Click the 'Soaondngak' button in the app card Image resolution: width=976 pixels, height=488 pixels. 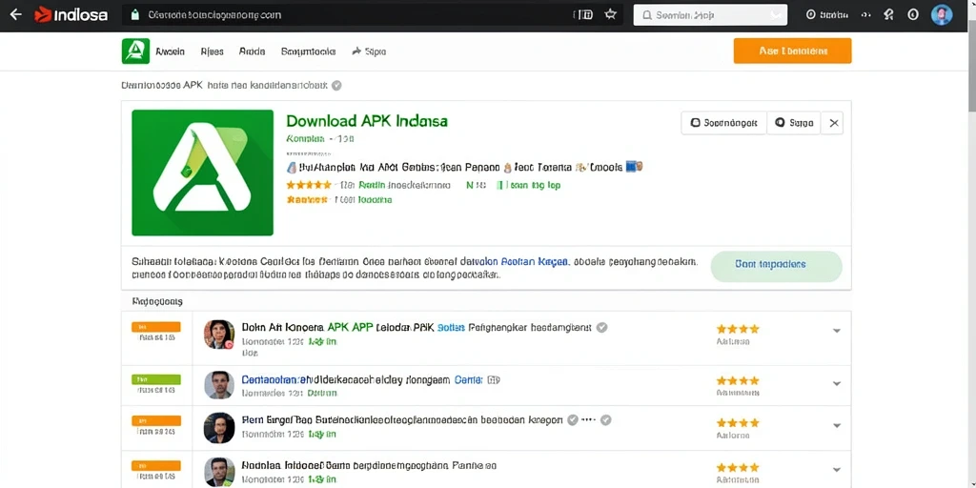coord(724,123)
